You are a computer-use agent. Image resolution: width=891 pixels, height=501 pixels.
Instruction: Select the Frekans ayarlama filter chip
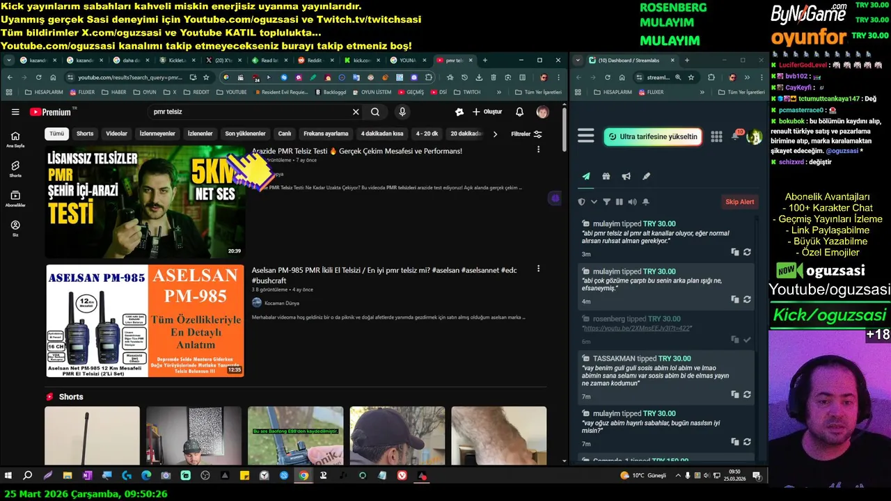click(x=326, y=134)
